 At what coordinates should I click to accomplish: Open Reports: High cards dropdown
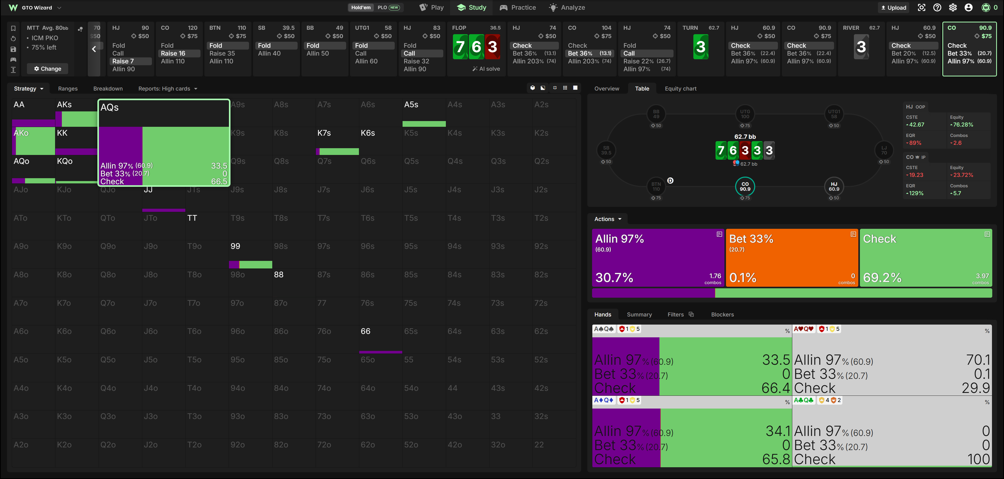point(168,89)
